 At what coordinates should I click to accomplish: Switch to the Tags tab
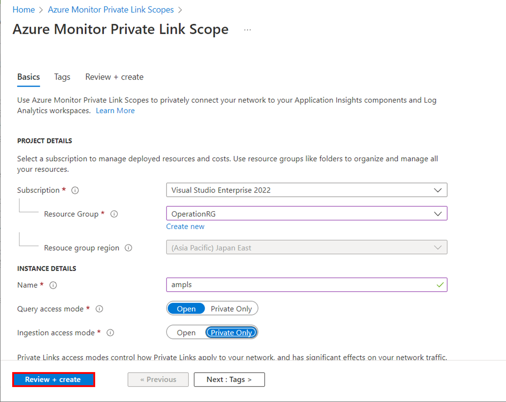point(62,77)
